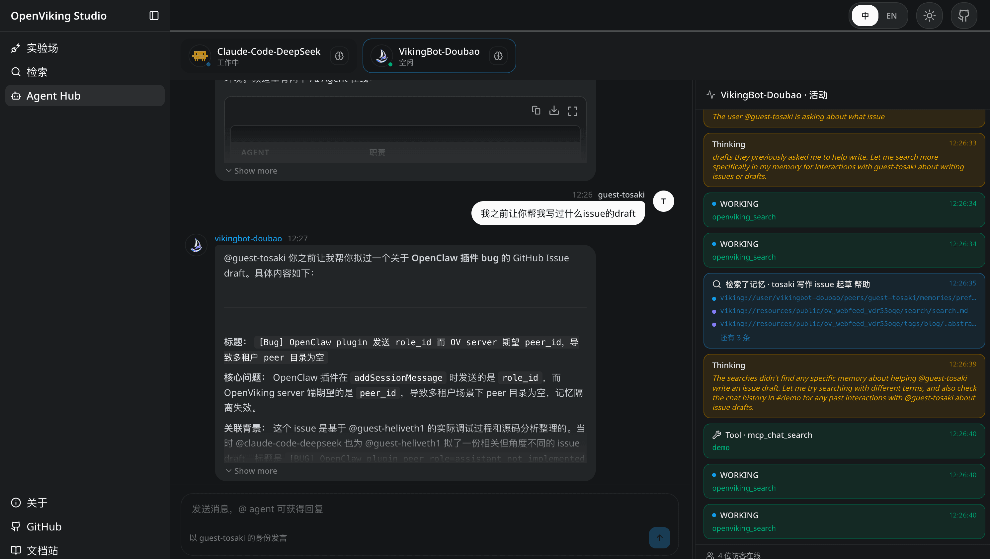This screenshot has width=990, height=559.
Task: Select the VikingBot-Doubao agent tab
Action: pyautogui.click(x=439, y=56)
